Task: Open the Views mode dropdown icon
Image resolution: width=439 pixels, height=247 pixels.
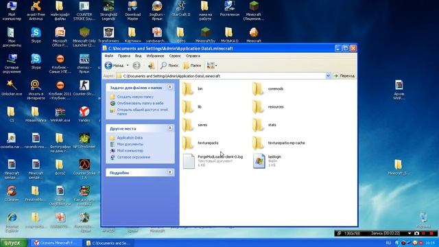Action: pos(212,65)
